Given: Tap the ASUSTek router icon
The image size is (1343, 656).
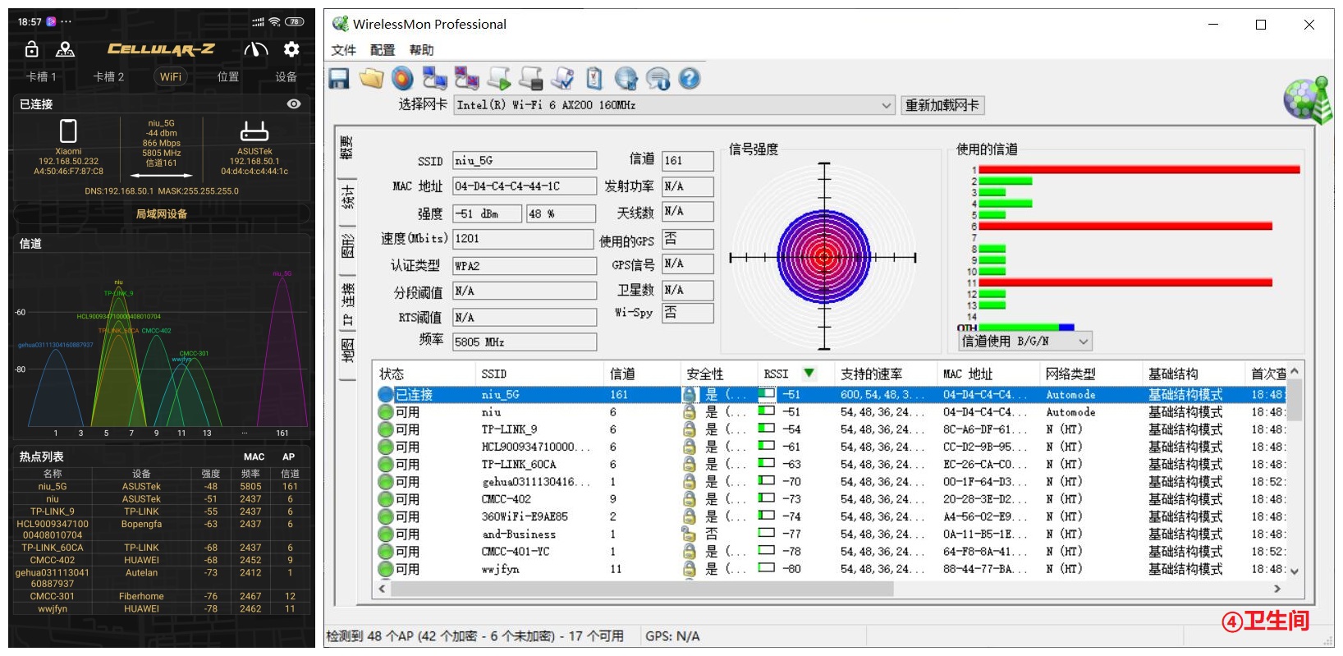Looking at the screenshot, I should pyautogui.click(x=254, y=131).
